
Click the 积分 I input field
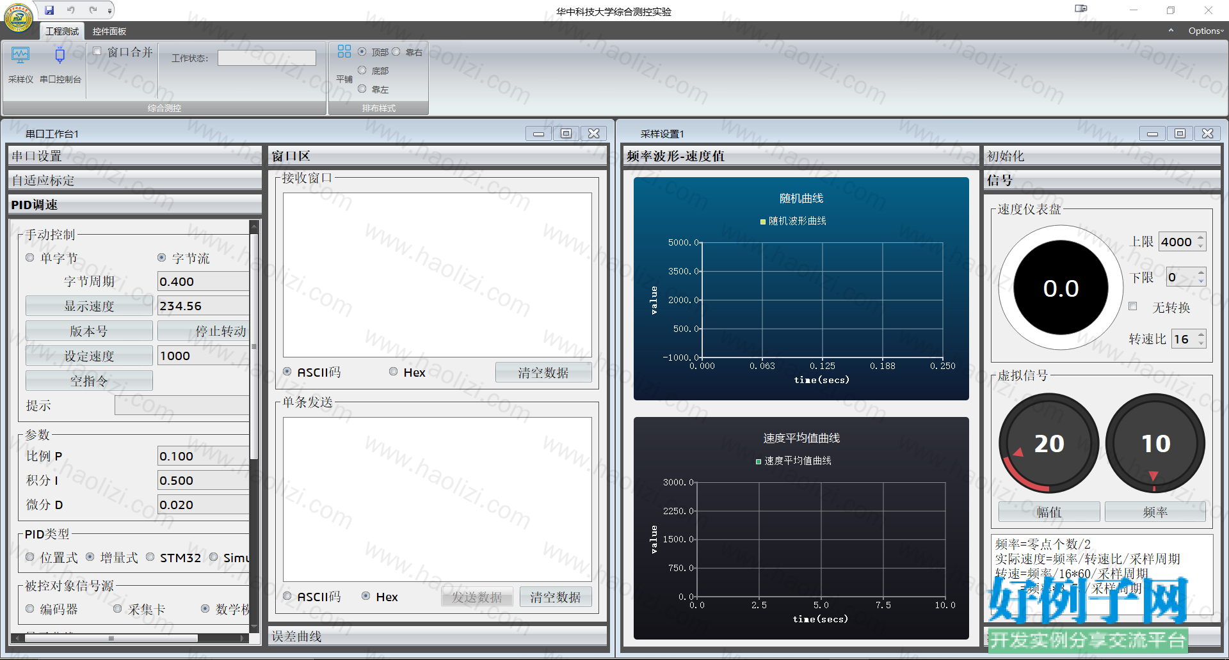click(203, 480)
